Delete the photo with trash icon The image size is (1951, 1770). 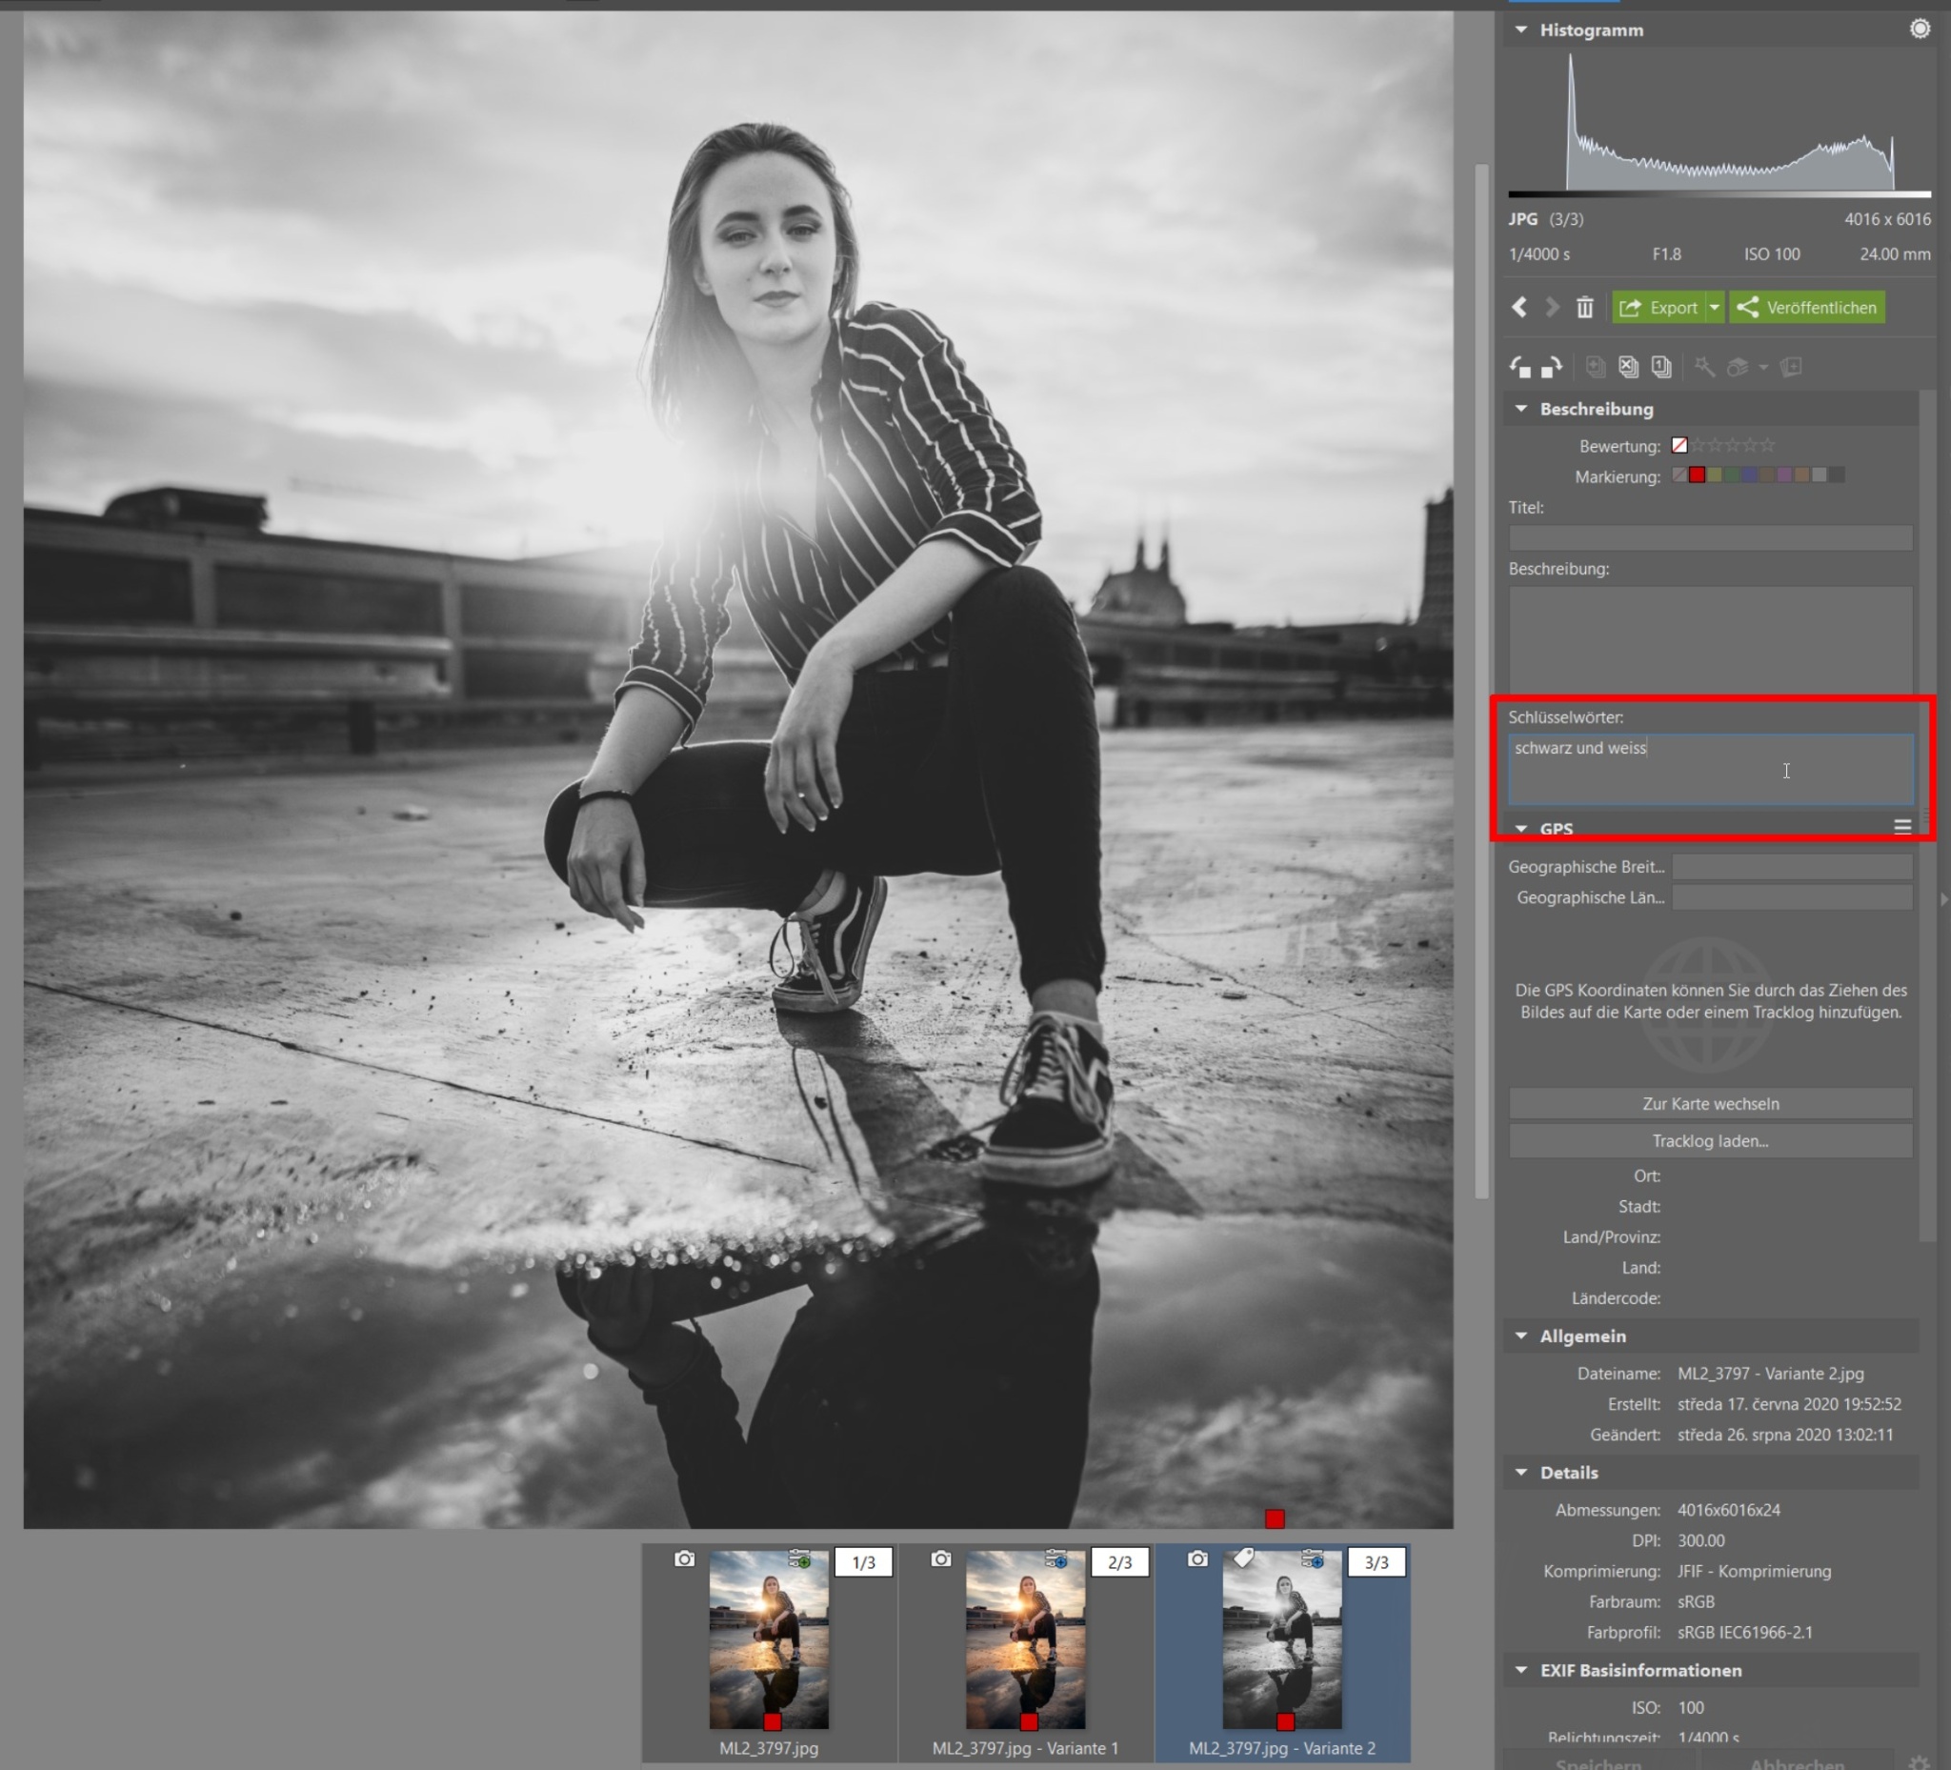pyautogui.click(x=1584, y=308)
